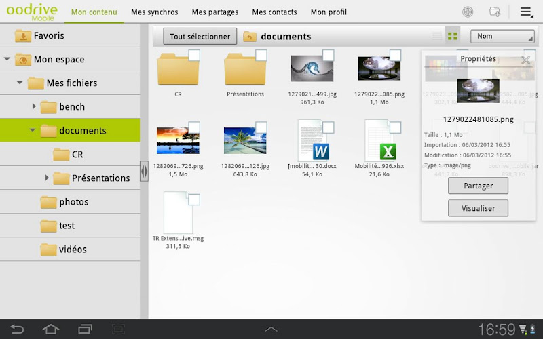Go up using the folder back icon
This screenshot has width=543, height=339.
coord(250,37)
